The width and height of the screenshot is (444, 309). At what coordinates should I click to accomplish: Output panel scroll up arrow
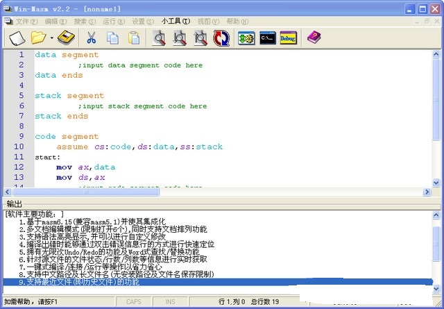pos(436,216)
